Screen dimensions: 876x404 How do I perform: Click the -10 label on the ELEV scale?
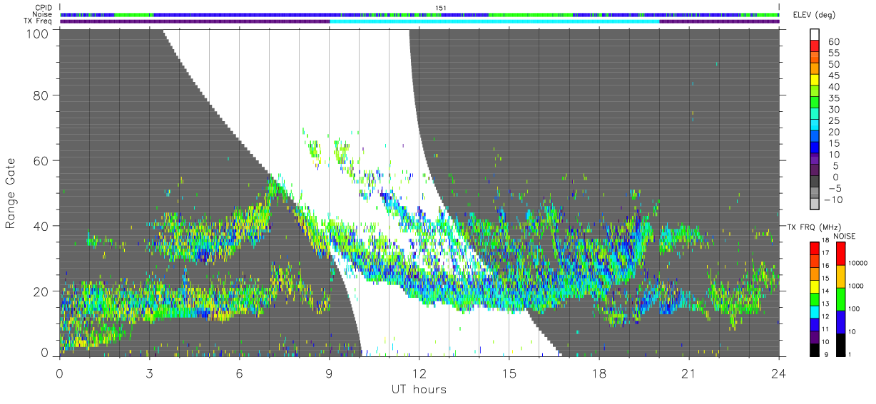834,200
